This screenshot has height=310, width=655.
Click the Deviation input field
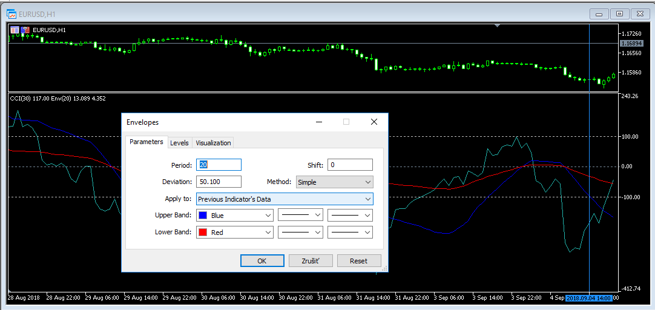(x=219, y=182)
